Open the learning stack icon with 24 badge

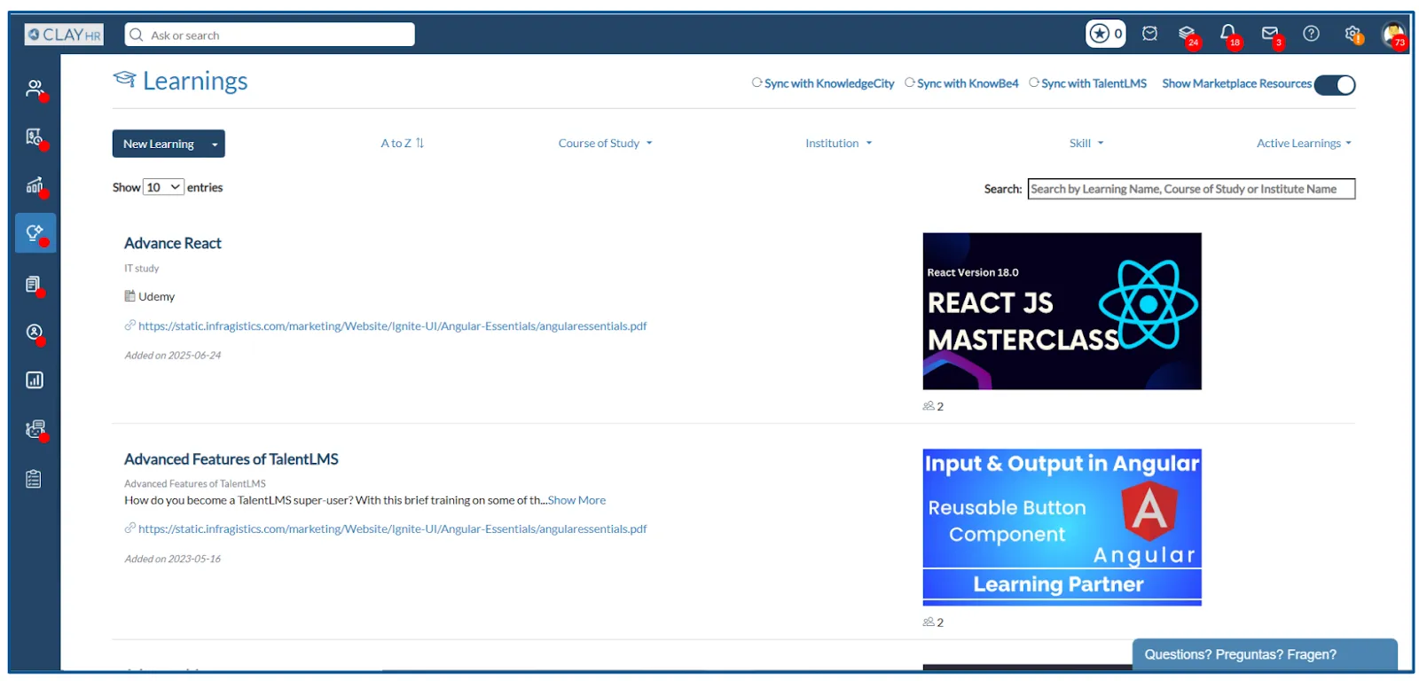(x=1188, y=35)
